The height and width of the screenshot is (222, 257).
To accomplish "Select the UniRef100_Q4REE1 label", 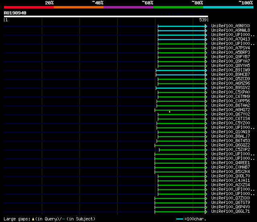I will pos(230,163).
